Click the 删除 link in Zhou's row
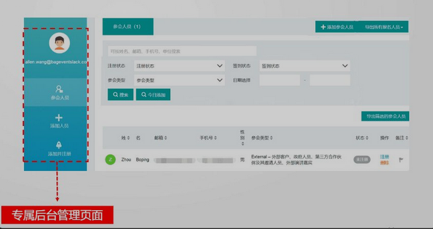The width and height of the screenshot is (433, 229). 384,163
